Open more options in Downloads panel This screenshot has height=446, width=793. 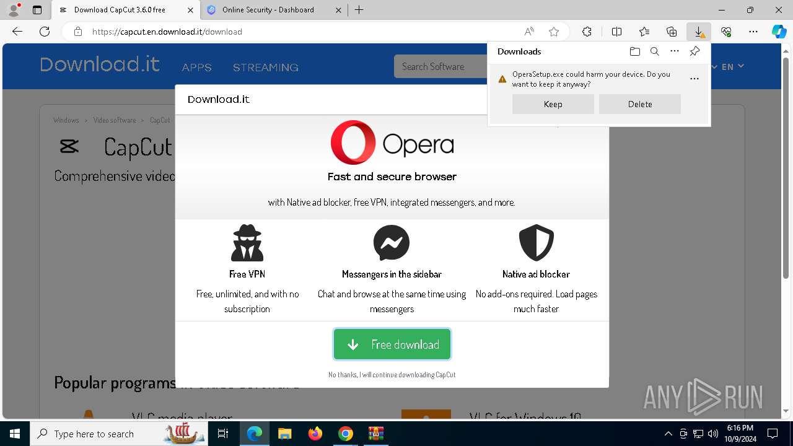(675, 51)
